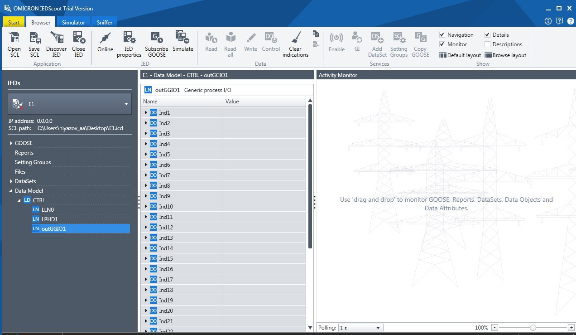
Task: Select Setting Groups in navigation tree
Action: point(33,162)
